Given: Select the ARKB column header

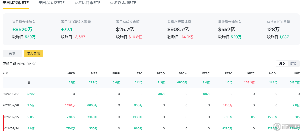Looking at the screenshot, I should pos(71,73).
